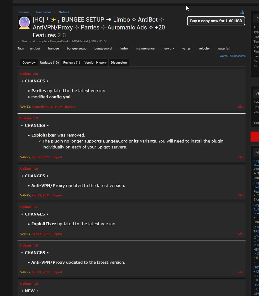Select the maintenance tag
259x296 pixels.
pyautogui.click(x=145, y=49)
